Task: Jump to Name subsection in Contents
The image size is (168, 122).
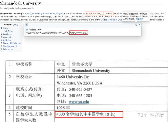Action: (x=11, y=31)
